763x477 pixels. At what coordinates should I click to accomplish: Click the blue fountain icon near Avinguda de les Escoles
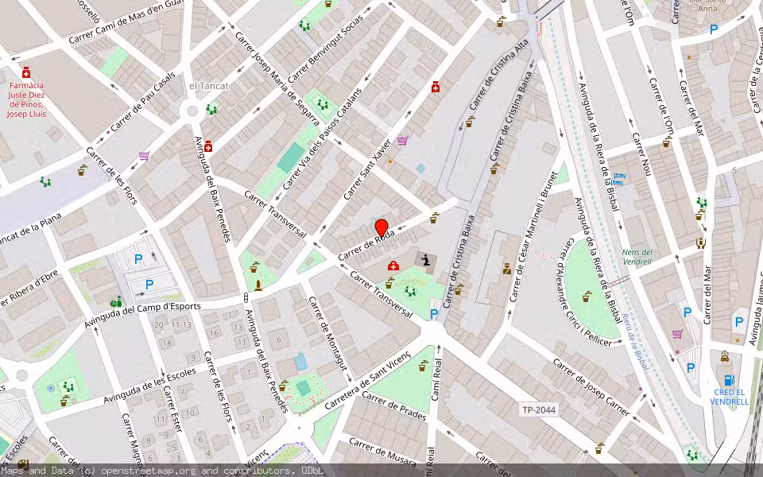pyautogui.click(x=51, y=389)
